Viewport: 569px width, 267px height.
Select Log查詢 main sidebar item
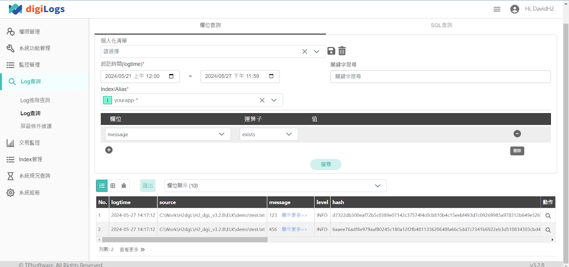[x=44, y=82]
